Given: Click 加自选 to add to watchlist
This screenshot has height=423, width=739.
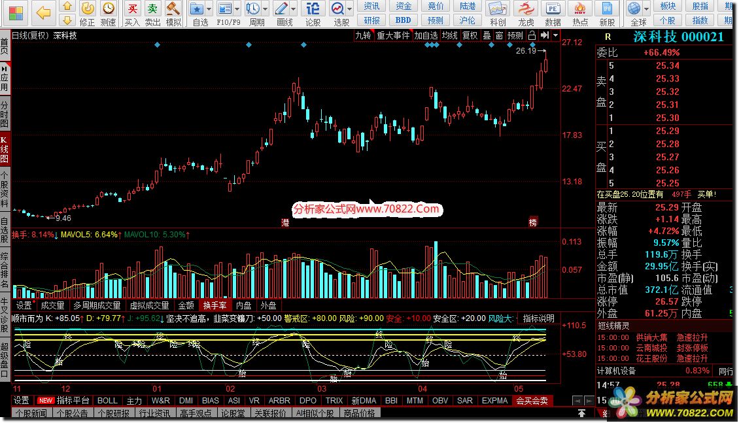Looking at the screenshot, I should point(426,35).
